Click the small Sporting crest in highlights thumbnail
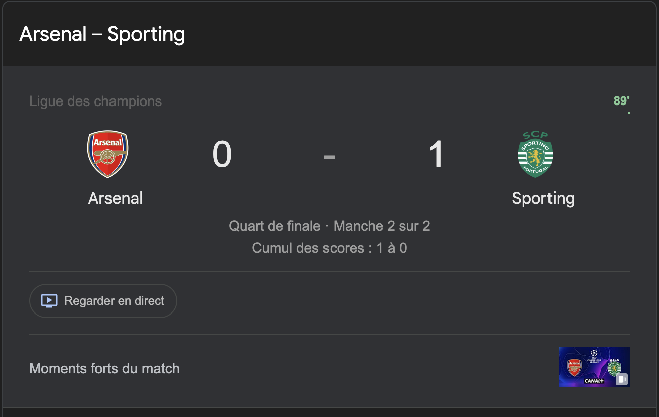 click(614, 367)
